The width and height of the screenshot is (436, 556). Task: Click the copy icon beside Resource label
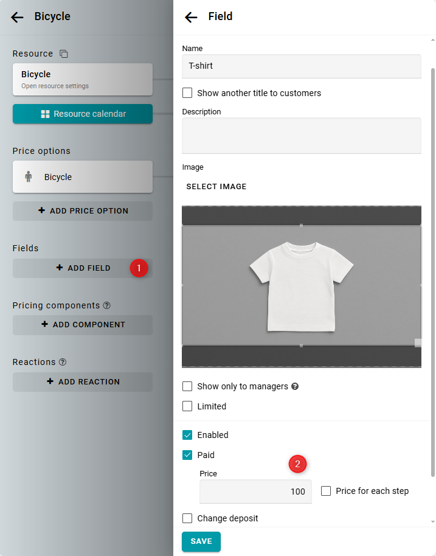point(64,54)
